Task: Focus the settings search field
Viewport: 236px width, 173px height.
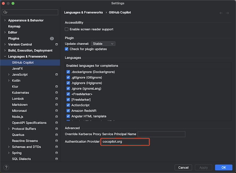Action: click(x=30, y=12)
